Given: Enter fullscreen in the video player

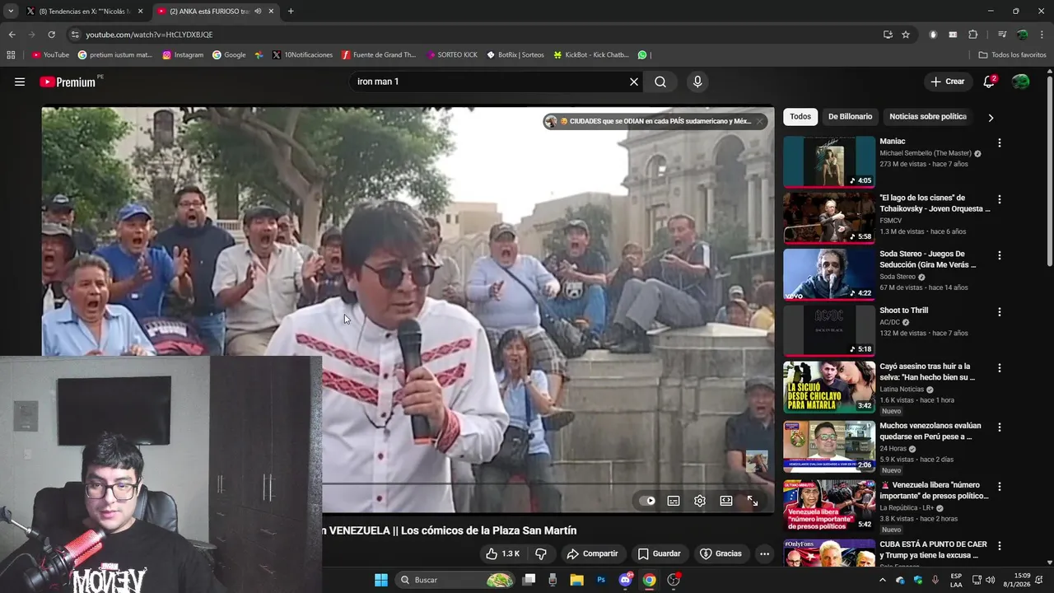Looking at the screenshot, I should click(752, 501).
